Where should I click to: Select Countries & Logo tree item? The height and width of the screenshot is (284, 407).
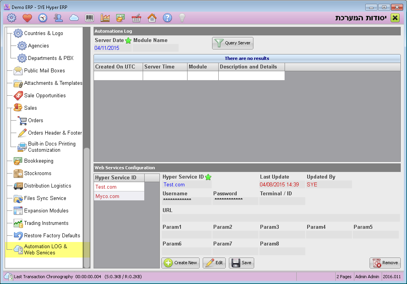click(38, 33)
